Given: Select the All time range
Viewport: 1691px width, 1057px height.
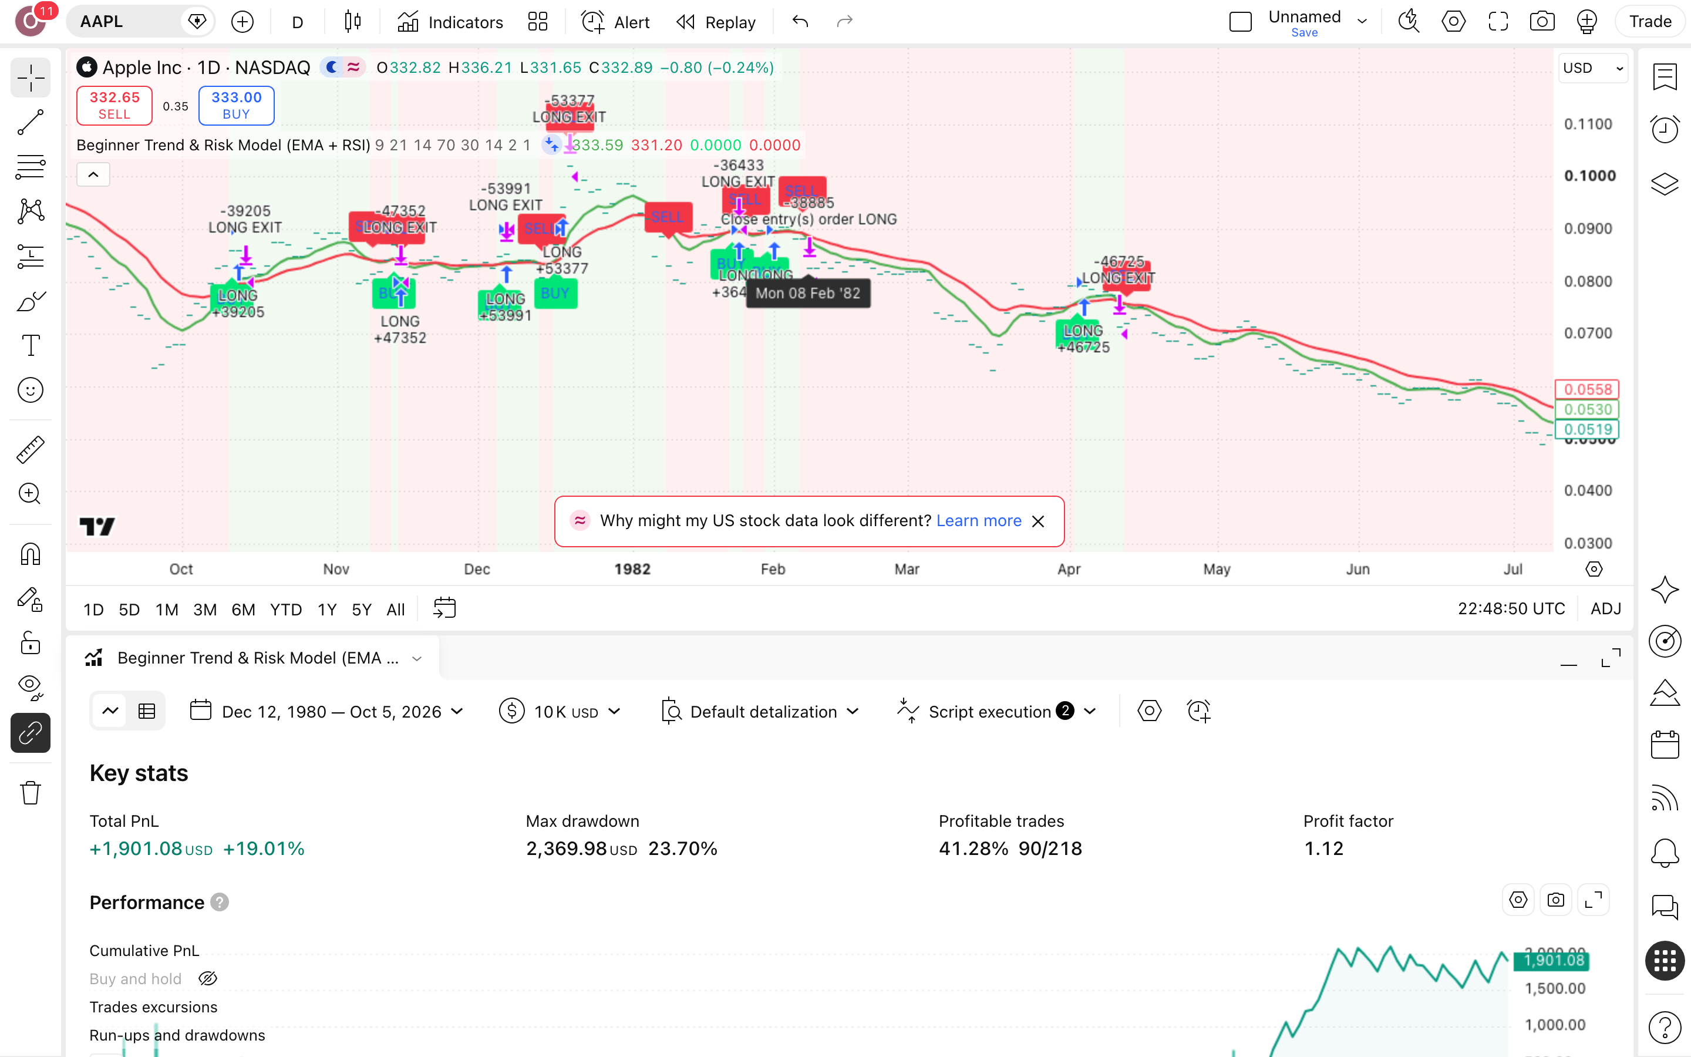Looking at the screenshot, I should pyautogui.click(x=396, y=610).
